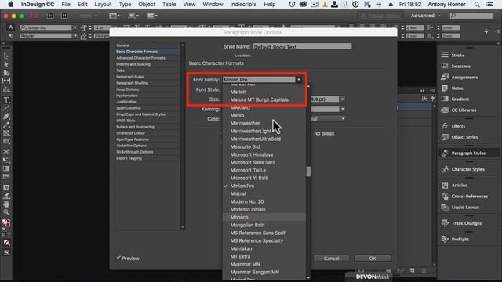Click the Style Name input field
The width and height of the screenshot is (502, 282).
pyautogui.click(x=302, y=47)
